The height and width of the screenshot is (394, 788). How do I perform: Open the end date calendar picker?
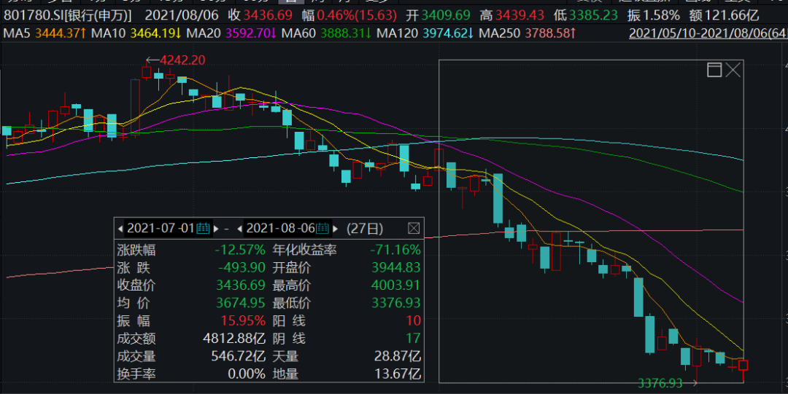322,228
